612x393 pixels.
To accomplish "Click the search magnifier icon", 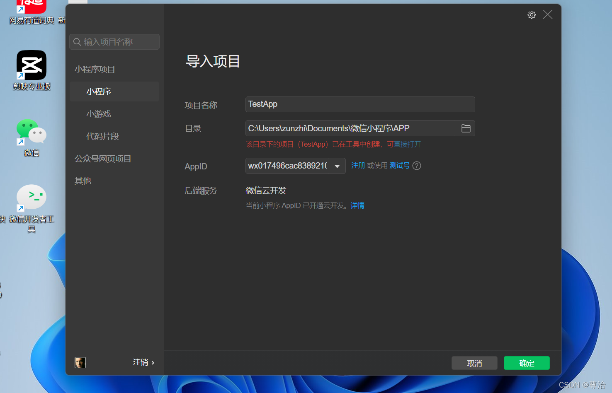I will coord(77,42).
